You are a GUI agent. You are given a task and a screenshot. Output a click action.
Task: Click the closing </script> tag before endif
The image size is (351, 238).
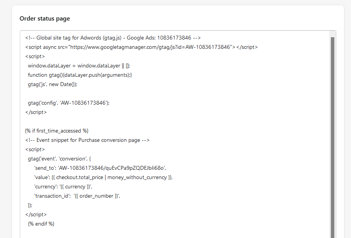point(36,215)
